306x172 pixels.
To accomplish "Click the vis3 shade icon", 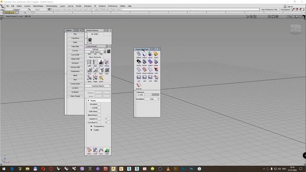I will 150,77.
